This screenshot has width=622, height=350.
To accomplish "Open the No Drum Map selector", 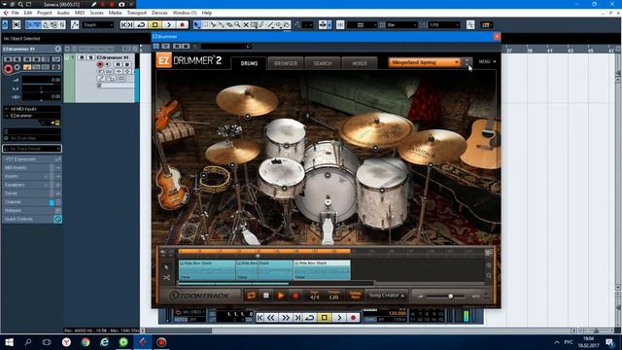I will click(32, 138).
